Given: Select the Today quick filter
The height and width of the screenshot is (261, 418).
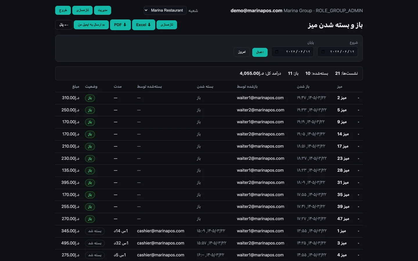Looking at the screenshot, I should click(x=242, y=52).
